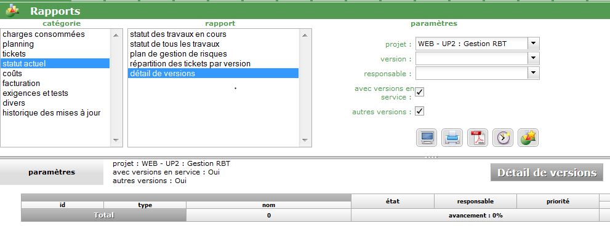Screen dimensions: 610x239
Task: Uncheck the 'autres versions' checkbox
Action: tap(419, 111)
